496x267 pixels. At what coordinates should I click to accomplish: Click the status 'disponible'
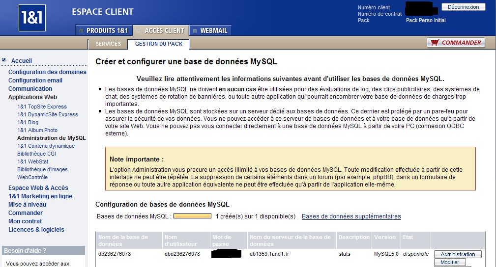pyautogui.click(x=416, y=254)
